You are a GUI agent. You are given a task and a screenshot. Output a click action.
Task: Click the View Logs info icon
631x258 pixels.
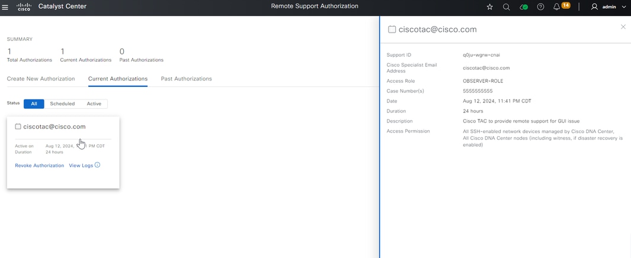pyautogui.click(x=97, y=165)
